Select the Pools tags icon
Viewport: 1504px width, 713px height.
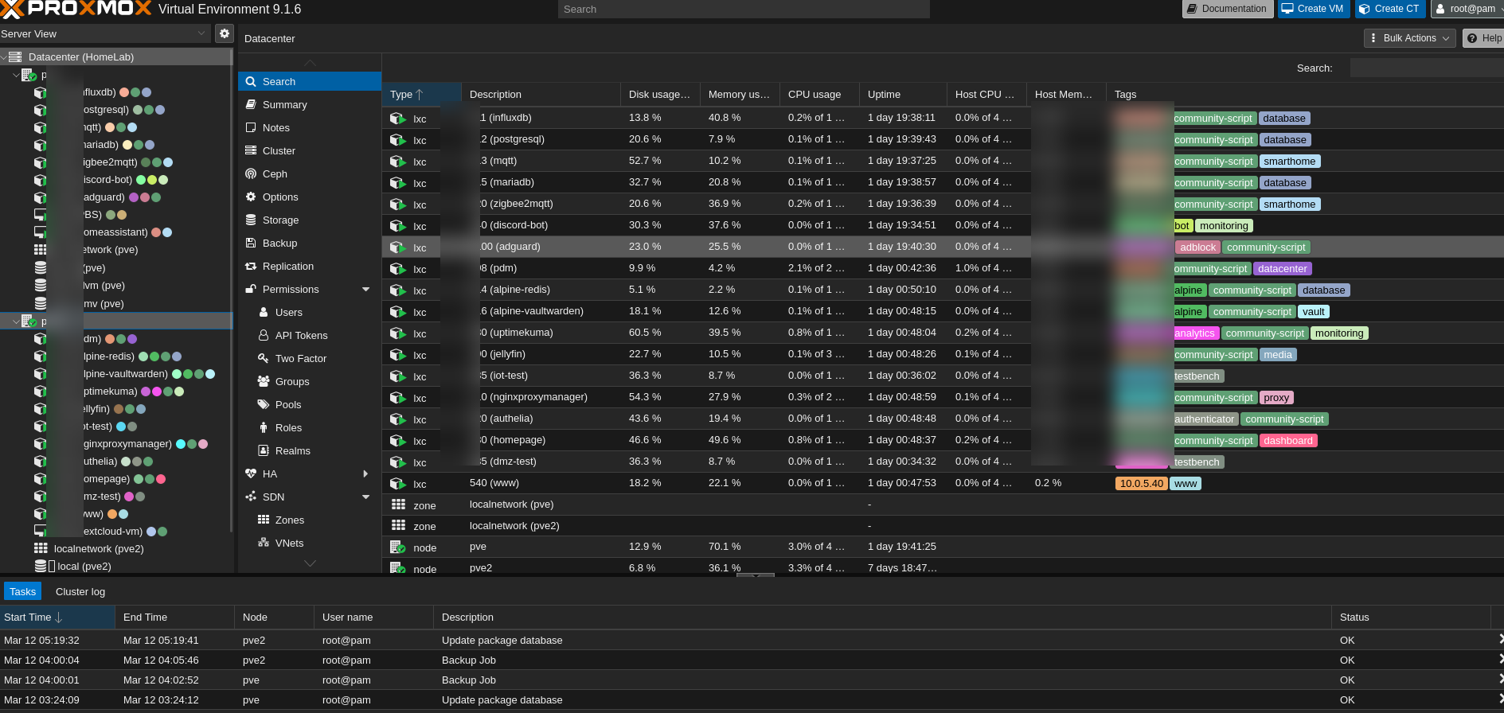click(264, 404)
